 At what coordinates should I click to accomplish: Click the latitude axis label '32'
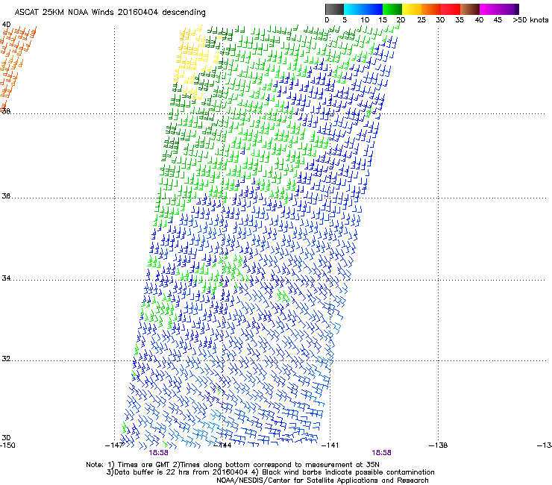6,359
